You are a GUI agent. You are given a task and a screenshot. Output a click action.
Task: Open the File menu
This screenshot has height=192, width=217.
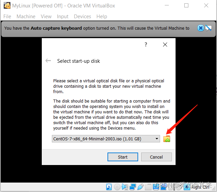(x=7, y=17)
